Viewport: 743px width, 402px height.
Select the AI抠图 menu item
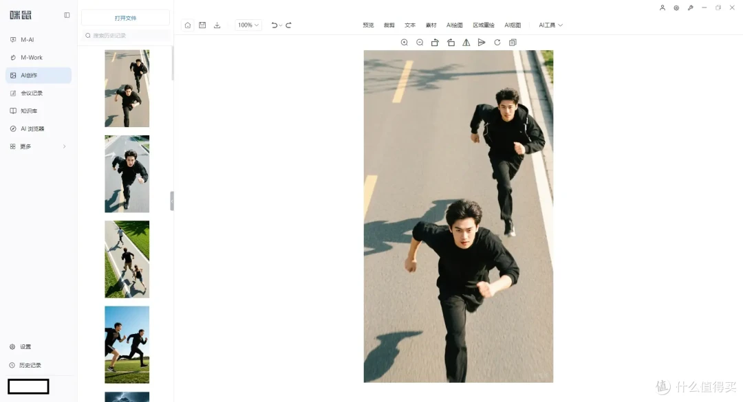pyautogui.click(x=513, y=25)
